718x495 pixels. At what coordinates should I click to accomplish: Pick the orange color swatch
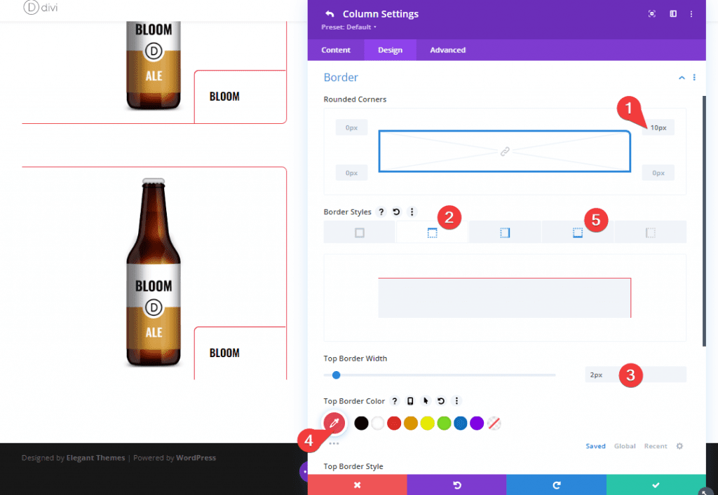coord(411,424)
